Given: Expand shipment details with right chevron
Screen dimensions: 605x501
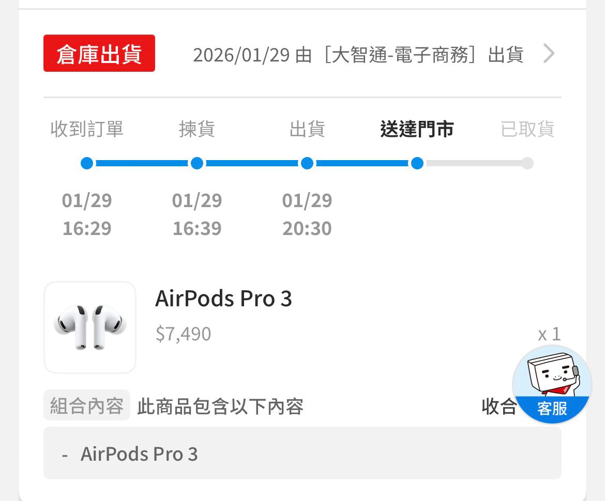Looking at the screenshot, I should [x=549, y=53].
